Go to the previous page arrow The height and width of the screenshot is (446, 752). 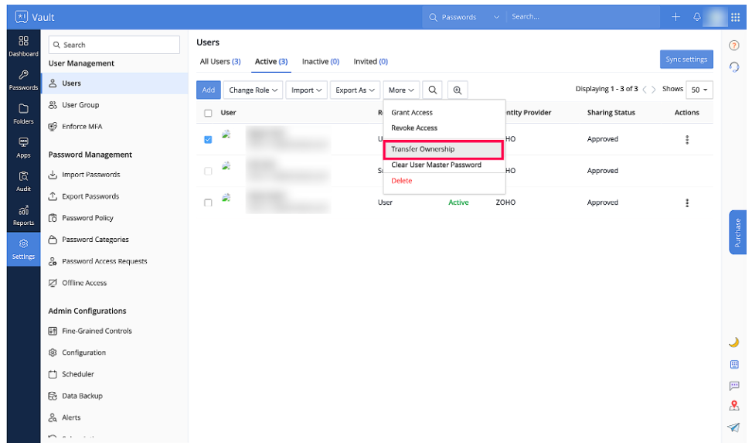tap(644, 90)
